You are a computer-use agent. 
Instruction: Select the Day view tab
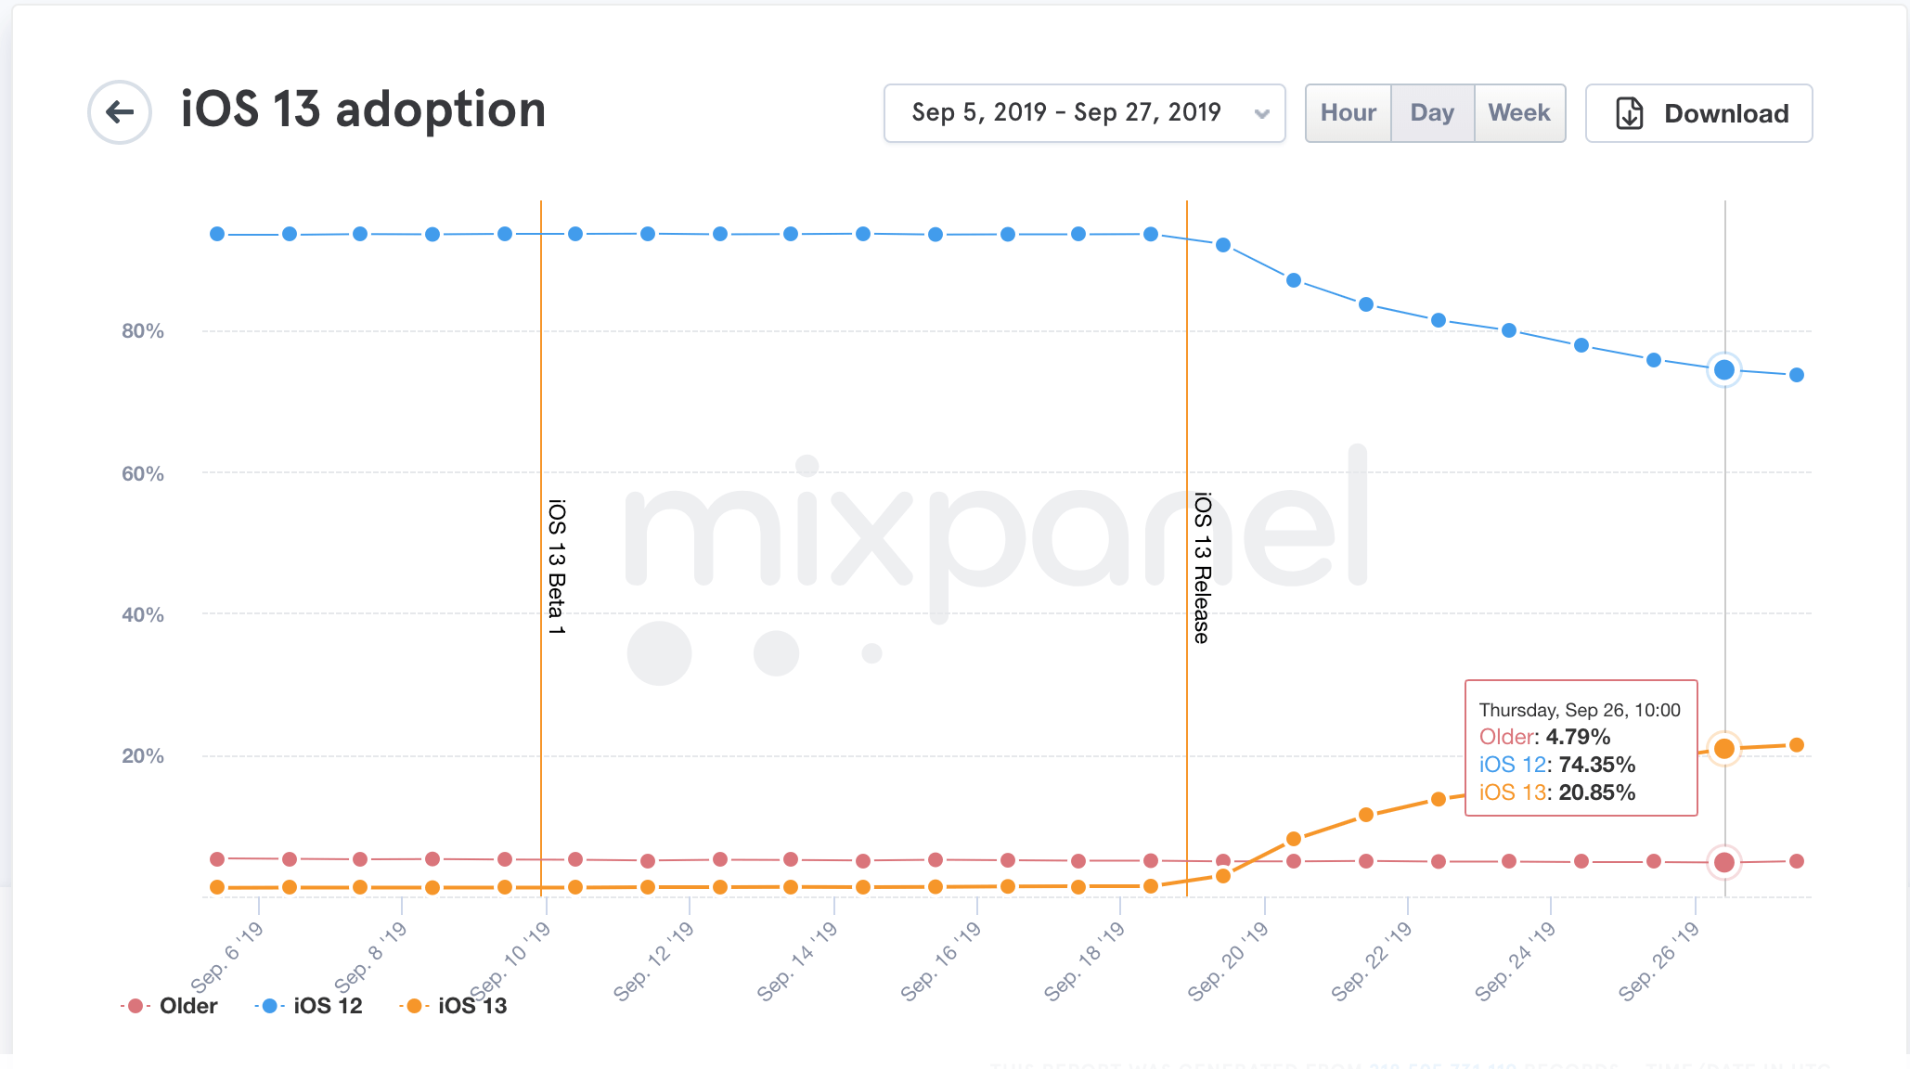(x=1432, y=113)
